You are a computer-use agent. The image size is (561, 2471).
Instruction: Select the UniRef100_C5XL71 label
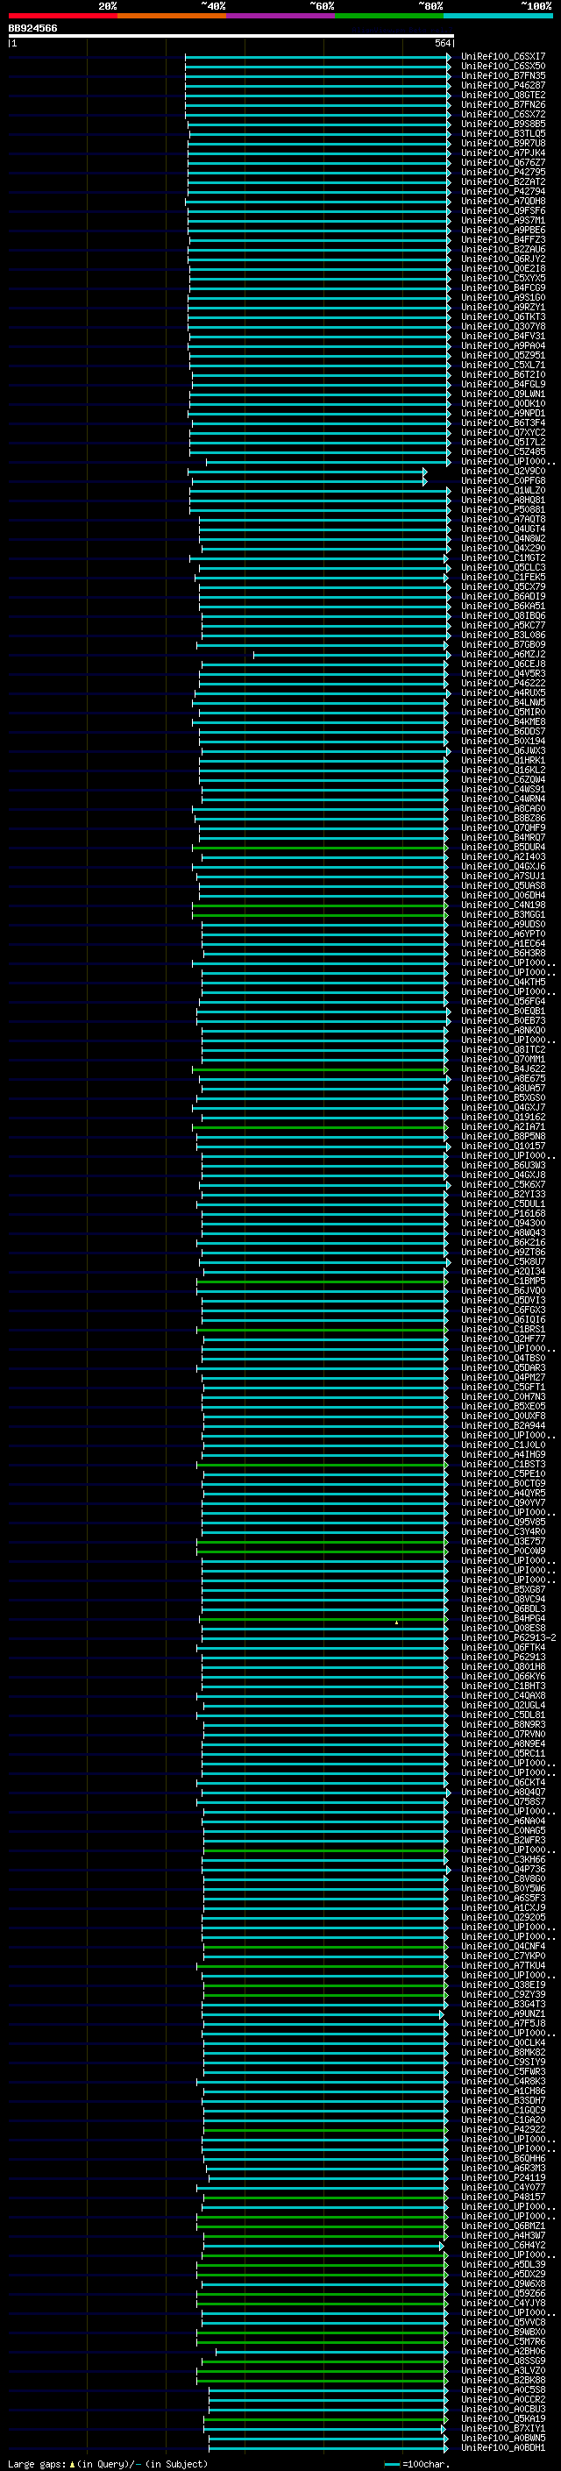tap(503, 365)
